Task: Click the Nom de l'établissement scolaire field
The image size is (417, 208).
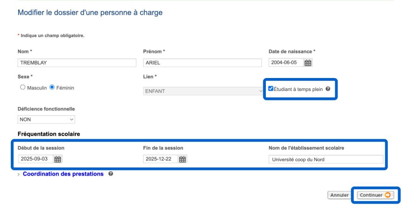Action: point(326,160)
